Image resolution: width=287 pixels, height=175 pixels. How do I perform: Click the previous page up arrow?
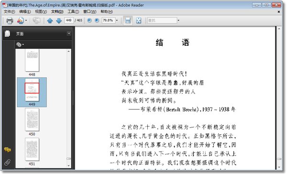click(x=50, y=21)
